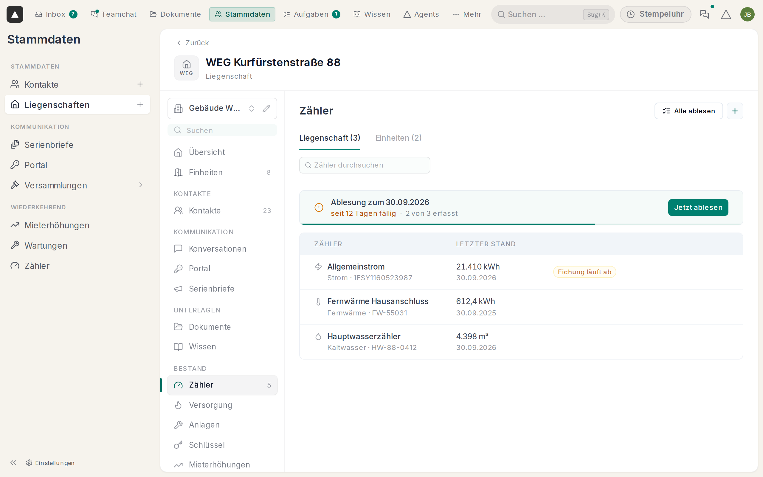This screenshot has width=763, height=477.
Task: Expand the Versammlungen submenu chevron
Action: 141,185
